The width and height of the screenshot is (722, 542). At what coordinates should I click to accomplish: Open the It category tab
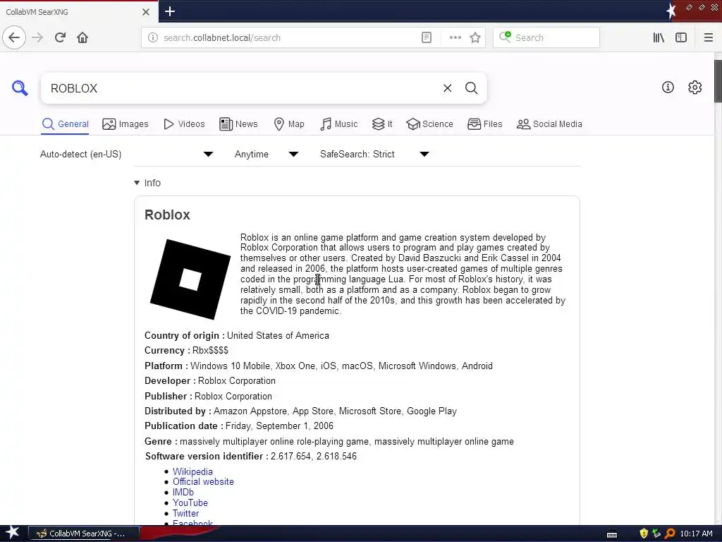pos(382,124)
